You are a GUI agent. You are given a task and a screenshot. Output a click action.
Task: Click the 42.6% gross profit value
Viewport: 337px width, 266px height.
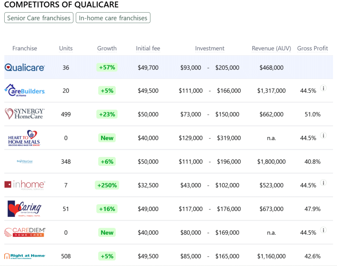tap(313, 256)
